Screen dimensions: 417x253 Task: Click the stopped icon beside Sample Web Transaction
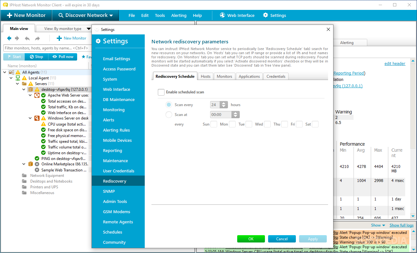pyautogui.click(x=37, y=170)
